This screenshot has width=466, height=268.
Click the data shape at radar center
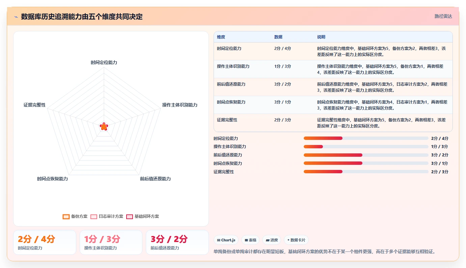tap(104, 126)
